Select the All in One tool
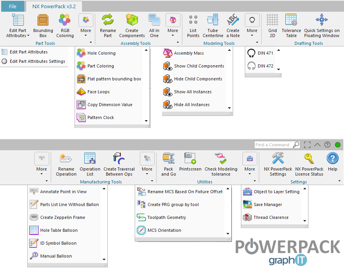Screen dimensions: 344x272 154,26
